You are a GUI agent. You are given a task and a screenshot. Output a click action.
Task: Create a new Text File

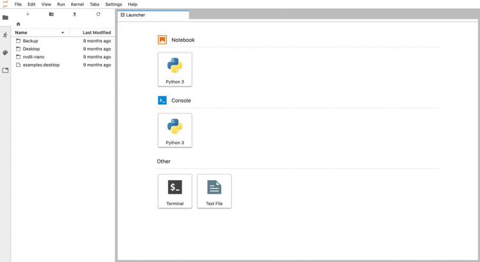pos(214,191)
